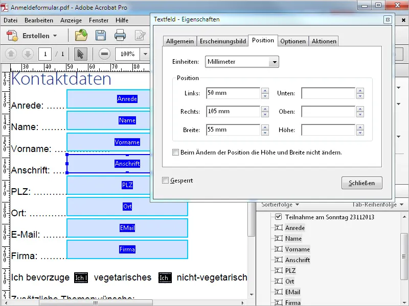Screen dimensions: 409x306
Task: Click the Höhe input field
Action: (x=328, y=130)
